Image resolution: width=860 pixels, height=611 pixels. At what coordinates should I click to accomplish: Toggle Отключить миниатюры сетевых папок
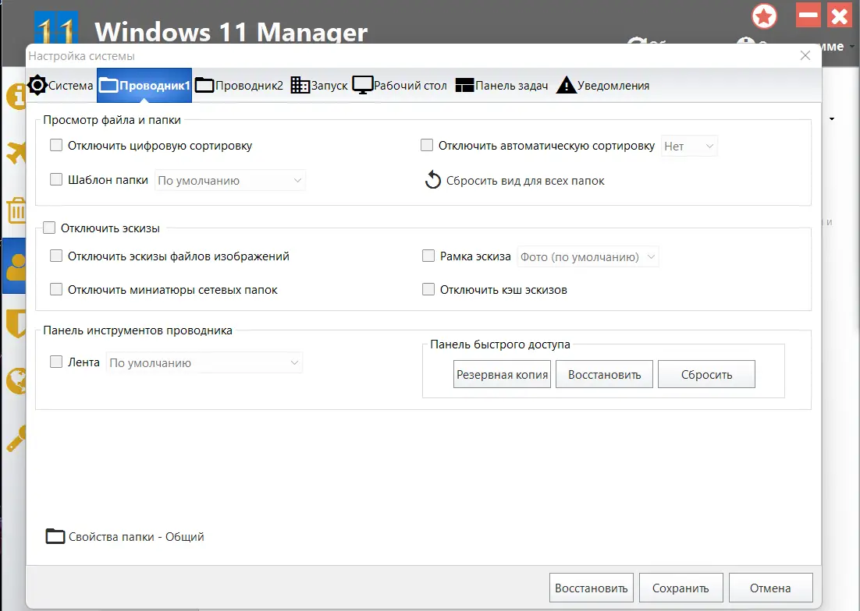coord(56,289)
